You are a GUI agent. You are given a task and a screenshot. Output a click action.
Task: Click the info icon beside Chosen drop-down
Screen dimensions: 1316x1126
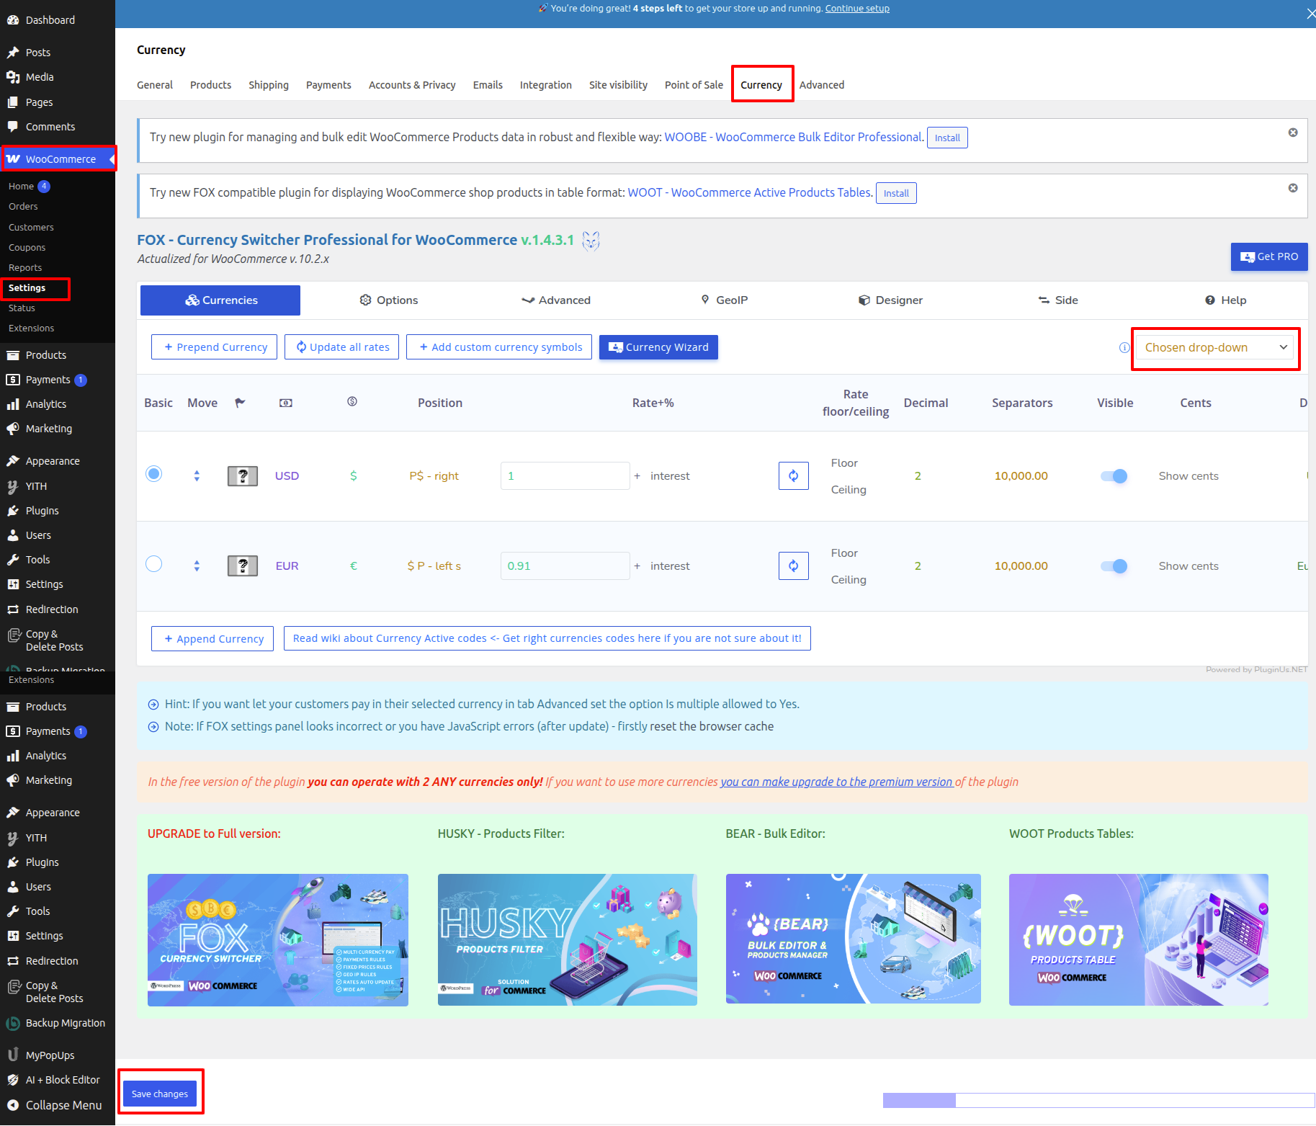point(1124,348)
